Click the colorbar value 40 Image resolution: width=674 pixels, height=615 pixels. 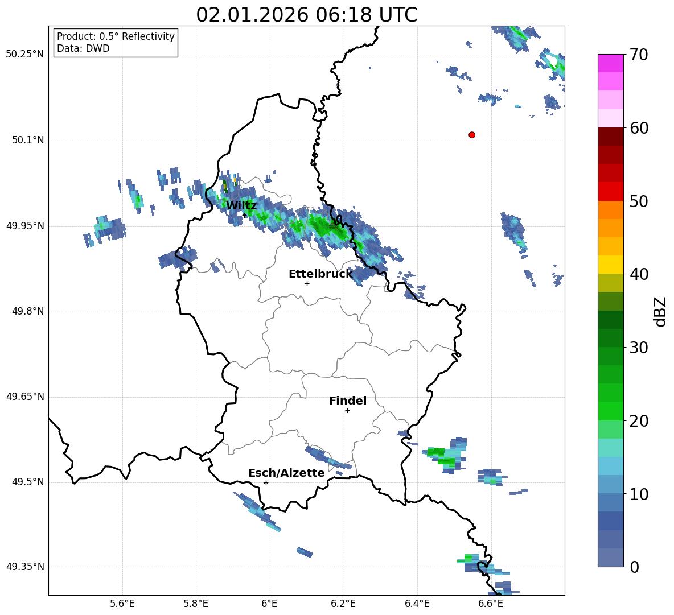point(639,274)
